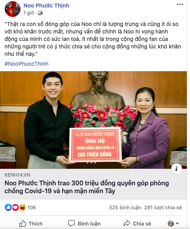Click the Haha laughing reaction icon
Image resolution: width=190 pixels, height=229 pixels.
coord(22,207)
